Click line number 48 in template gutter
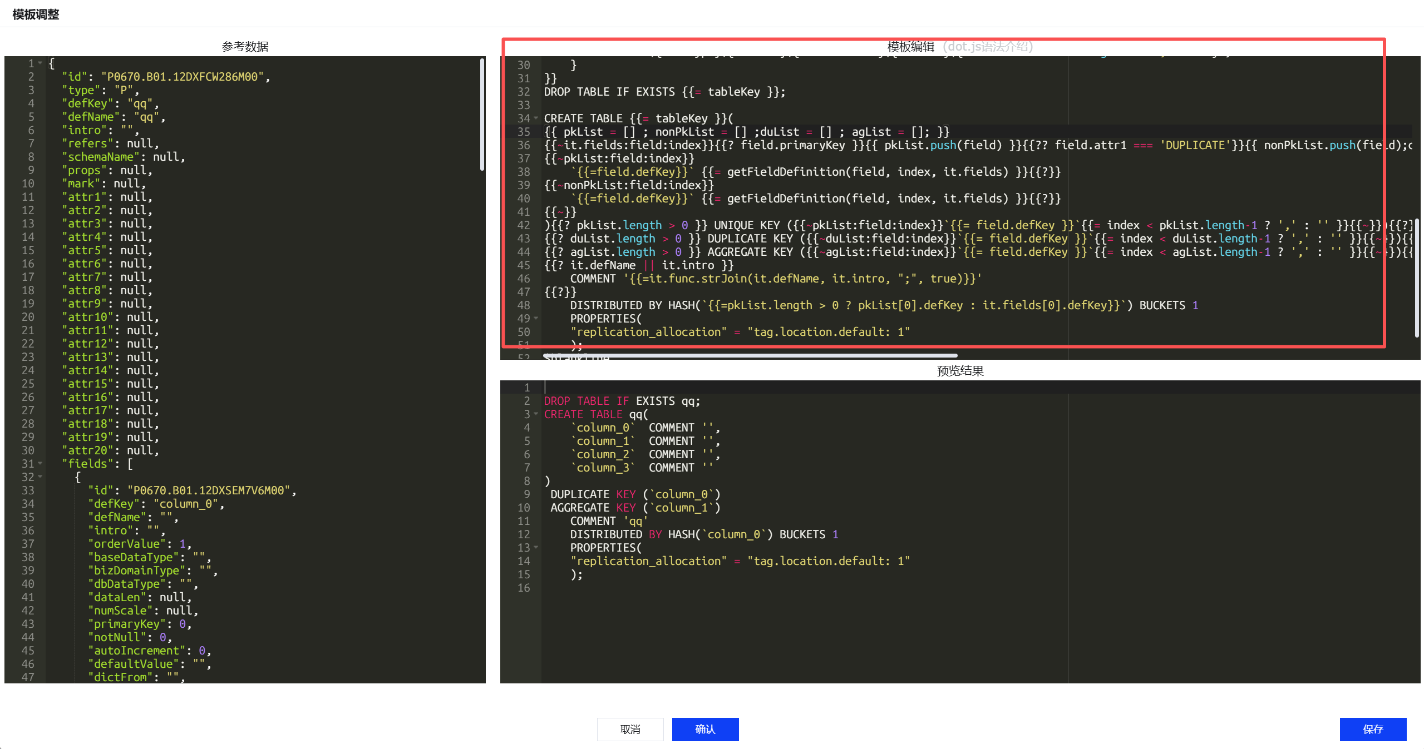 coord(524,305)
